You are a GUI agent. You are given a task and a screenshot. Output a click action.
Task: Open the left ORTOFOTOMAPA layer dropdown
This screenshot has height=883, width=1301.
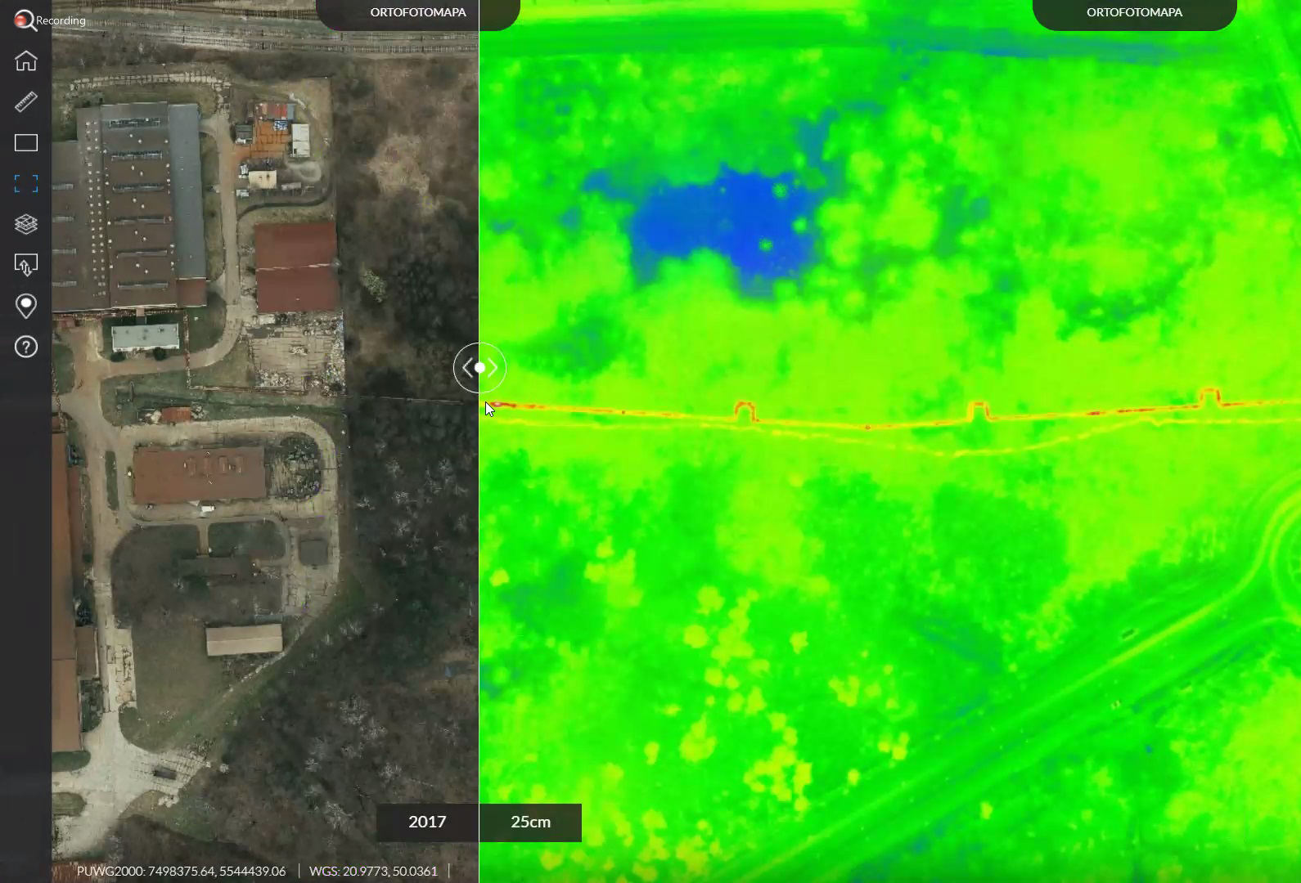coord(417,13)
